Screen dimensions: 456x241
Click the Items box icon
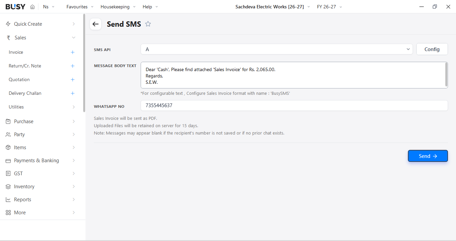click(x=8, y=148)
